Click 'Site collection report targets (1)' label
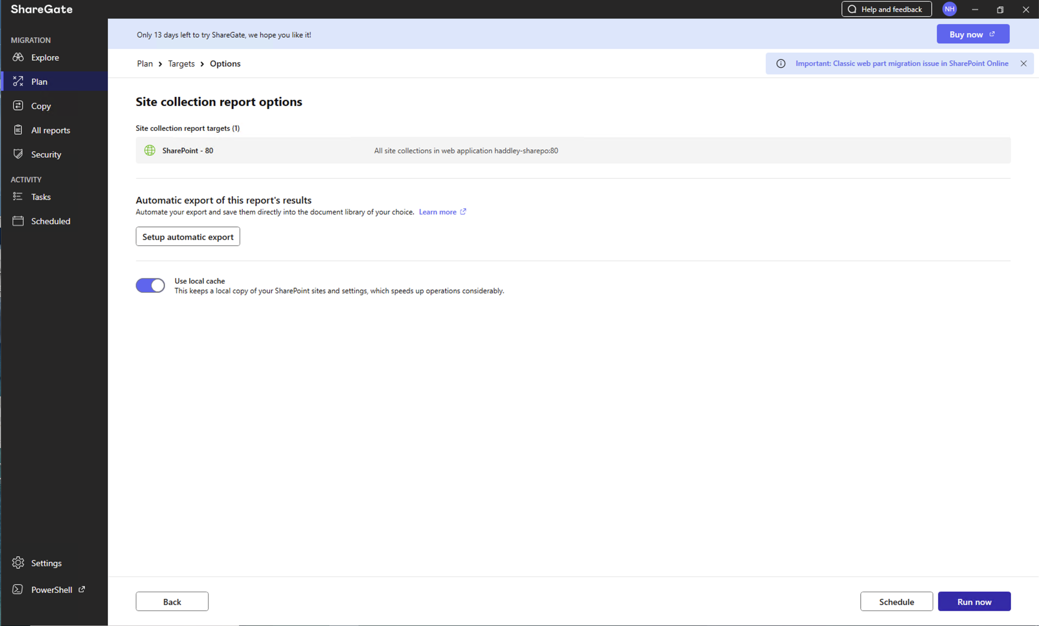Screen dimensions: 1039x626 (188, 128)
